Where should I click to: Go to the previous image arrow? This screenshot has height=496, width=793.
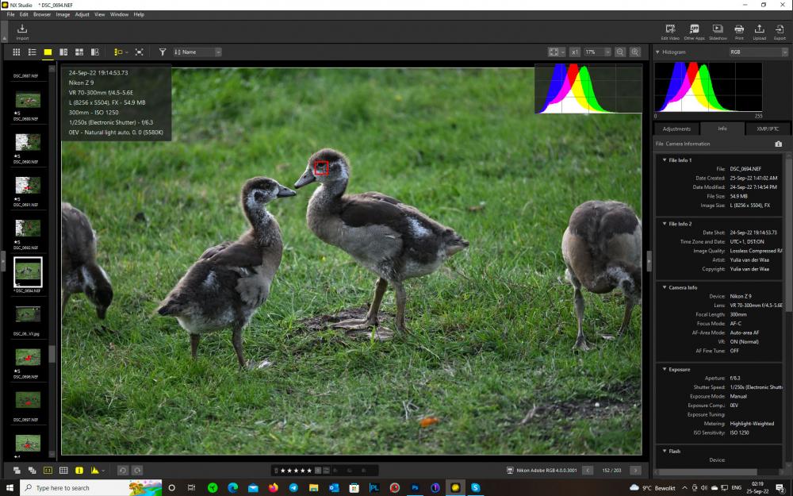(588, 470)
